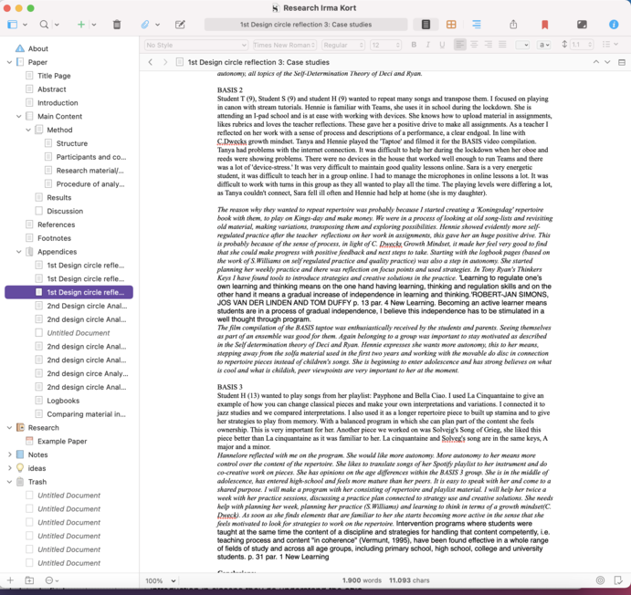
Task: Toggle bold formatting
Action: [x=414, y=45]
